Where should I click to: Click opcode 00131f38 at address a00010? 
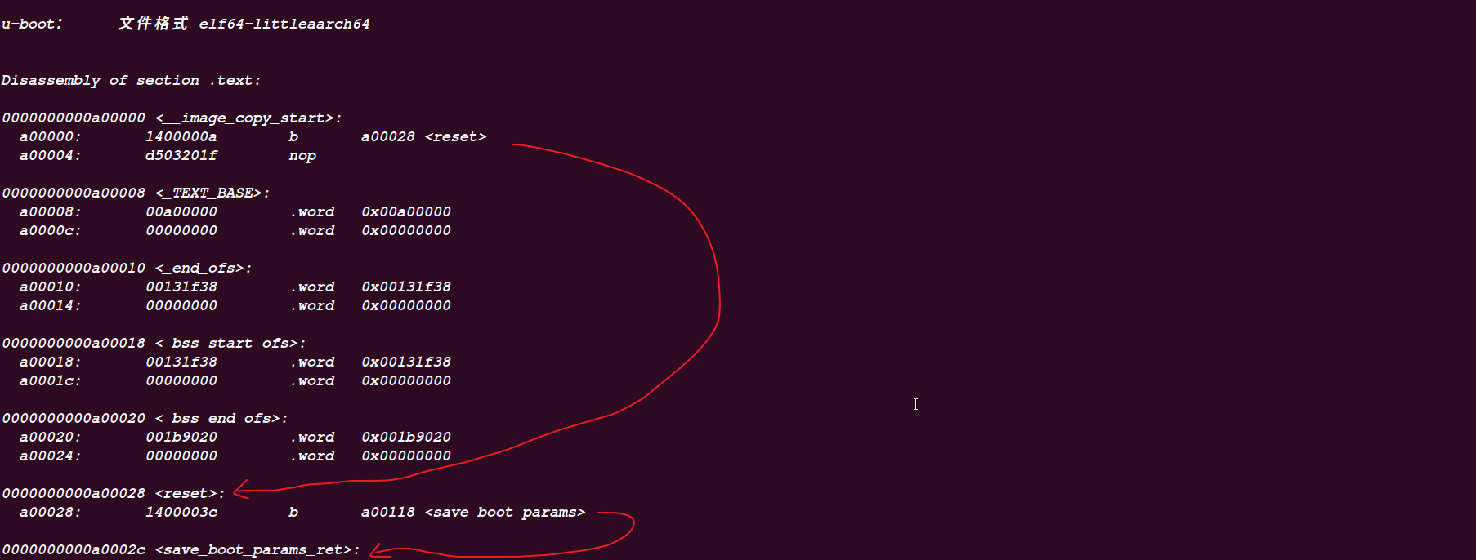tap(181, 287)
